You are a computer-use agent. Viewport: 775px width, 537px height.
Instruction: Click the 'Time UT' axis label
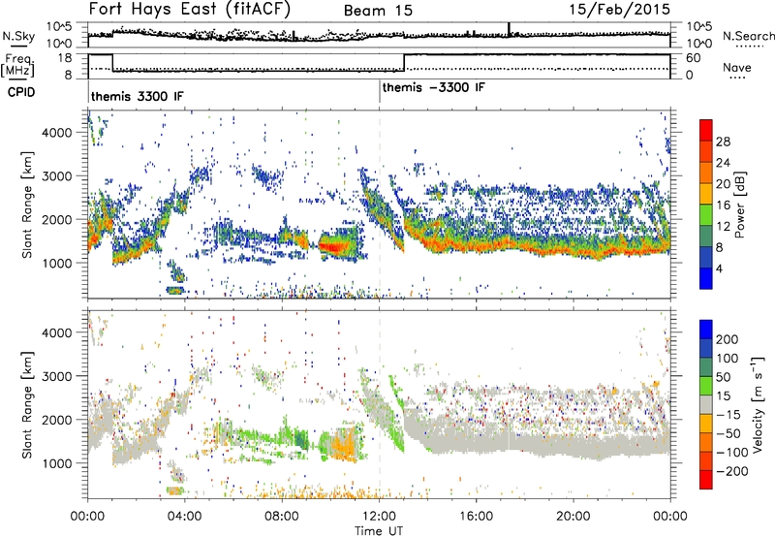(x=379, y=530)
